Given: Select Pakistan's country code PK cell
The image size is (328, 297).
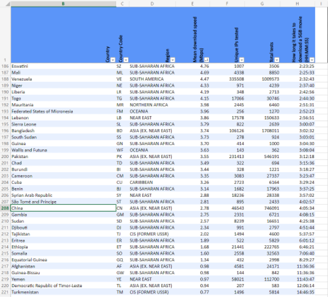Looking at the screenshot, I should click(120, 157).
